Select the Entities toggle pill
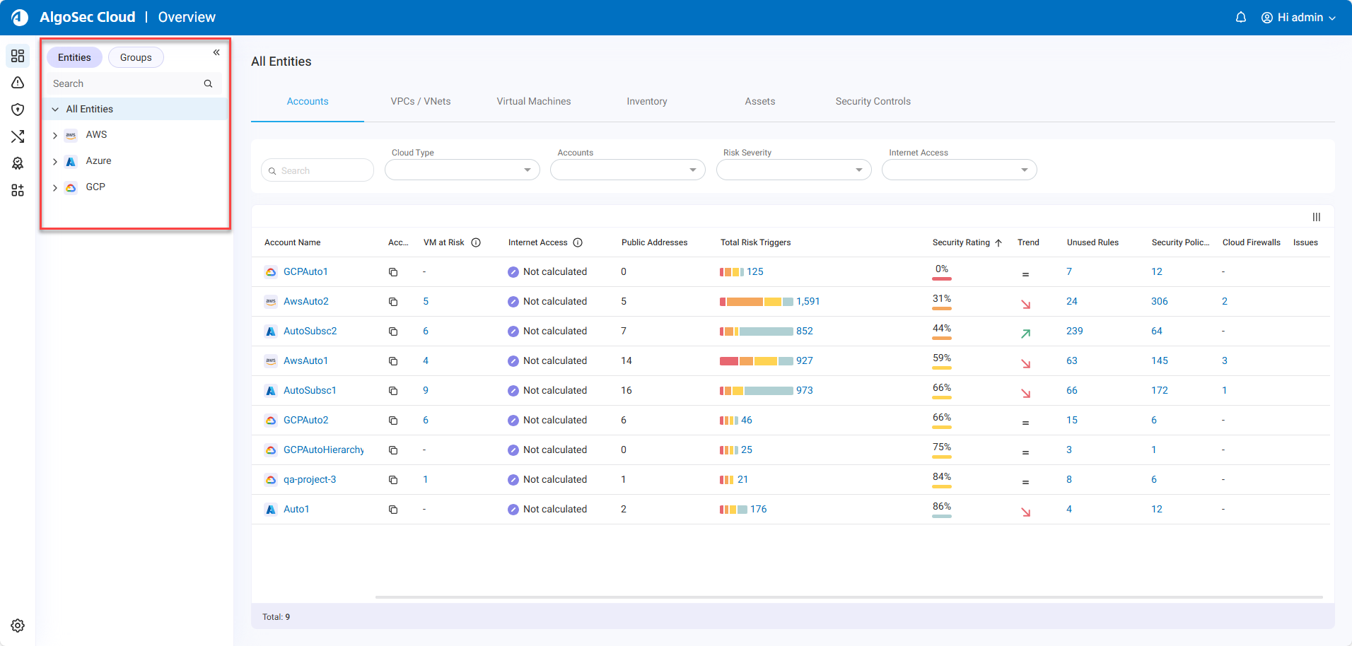 tap(74, 57)
